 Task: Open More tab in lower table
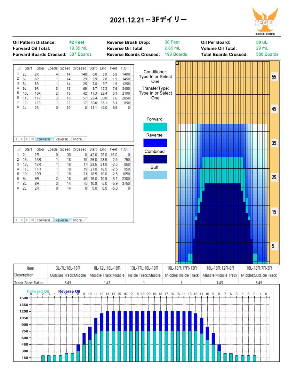(x=78, y=220)
